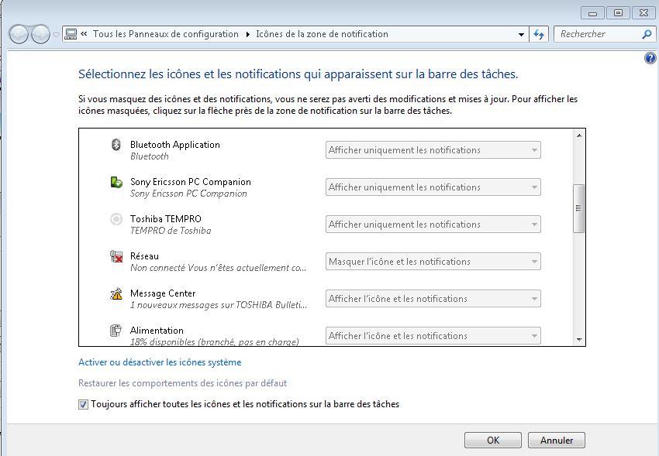Click the computer icon in the address bar
This screenshot has width=659, height=456.
coord(71,34)
